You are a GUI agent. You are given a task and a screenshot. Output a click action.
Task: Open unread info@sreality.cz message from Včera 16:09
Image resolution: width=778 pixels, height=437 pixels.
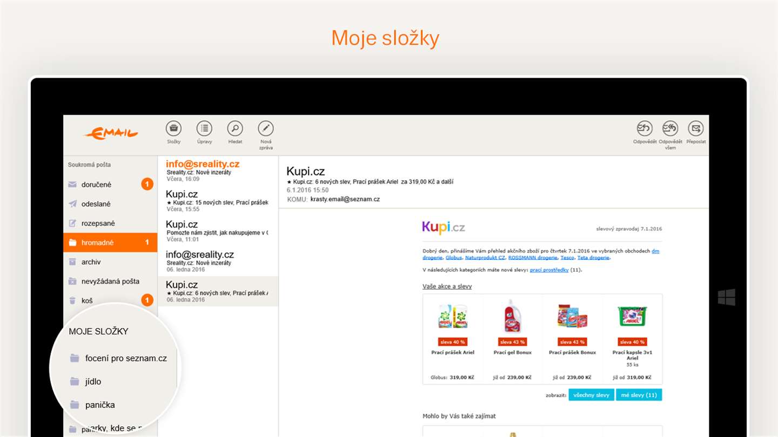[218, 171]
